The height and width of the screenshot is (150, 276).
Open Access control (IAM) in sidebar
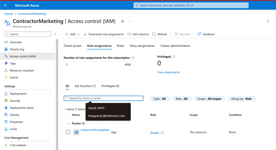[28, 56]
